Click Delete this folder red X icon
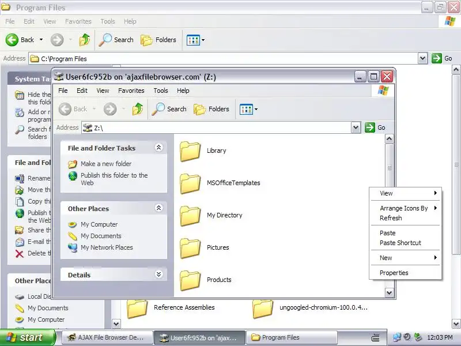This screenshot has width=461, height=346. coord(20,254)
